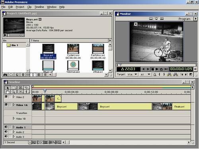The image size is (199, 149).
Task: Play the Boys.avi preview thumbnail
Action: (5, 35)
